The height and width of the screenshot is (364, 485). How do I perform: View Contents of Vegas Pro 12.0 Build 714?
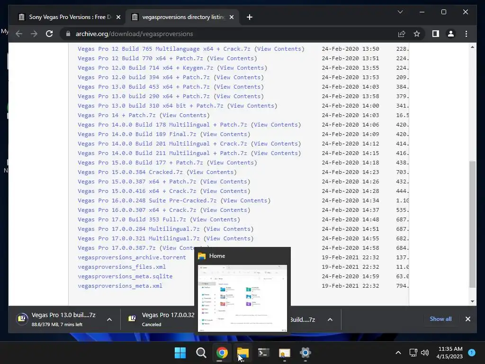pos(242,68)
